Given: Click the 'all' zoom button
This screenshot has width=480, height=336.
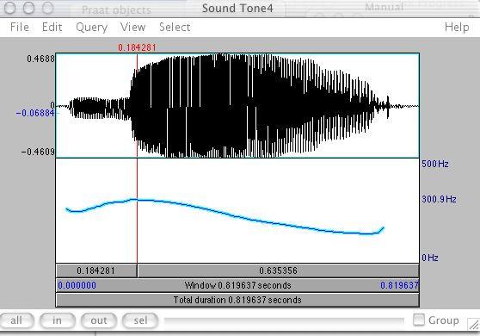Looking at the screenshot, I should [16, 320].
